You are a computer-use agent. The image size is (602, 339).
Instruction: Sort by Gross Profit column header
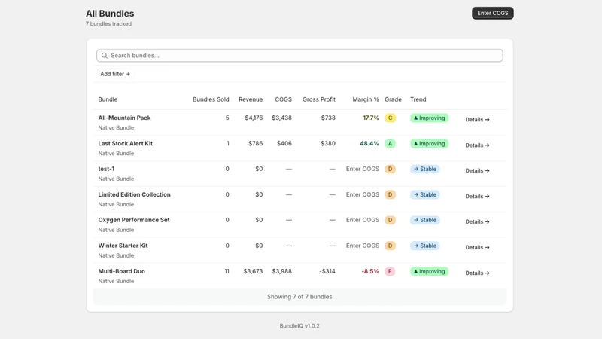point(318,99)
